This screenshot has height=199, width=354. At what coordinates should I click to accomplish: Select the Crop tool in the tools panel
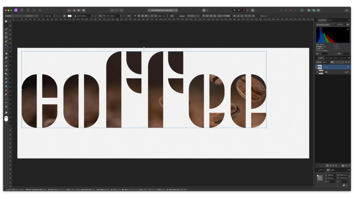[x=6, y=33]
